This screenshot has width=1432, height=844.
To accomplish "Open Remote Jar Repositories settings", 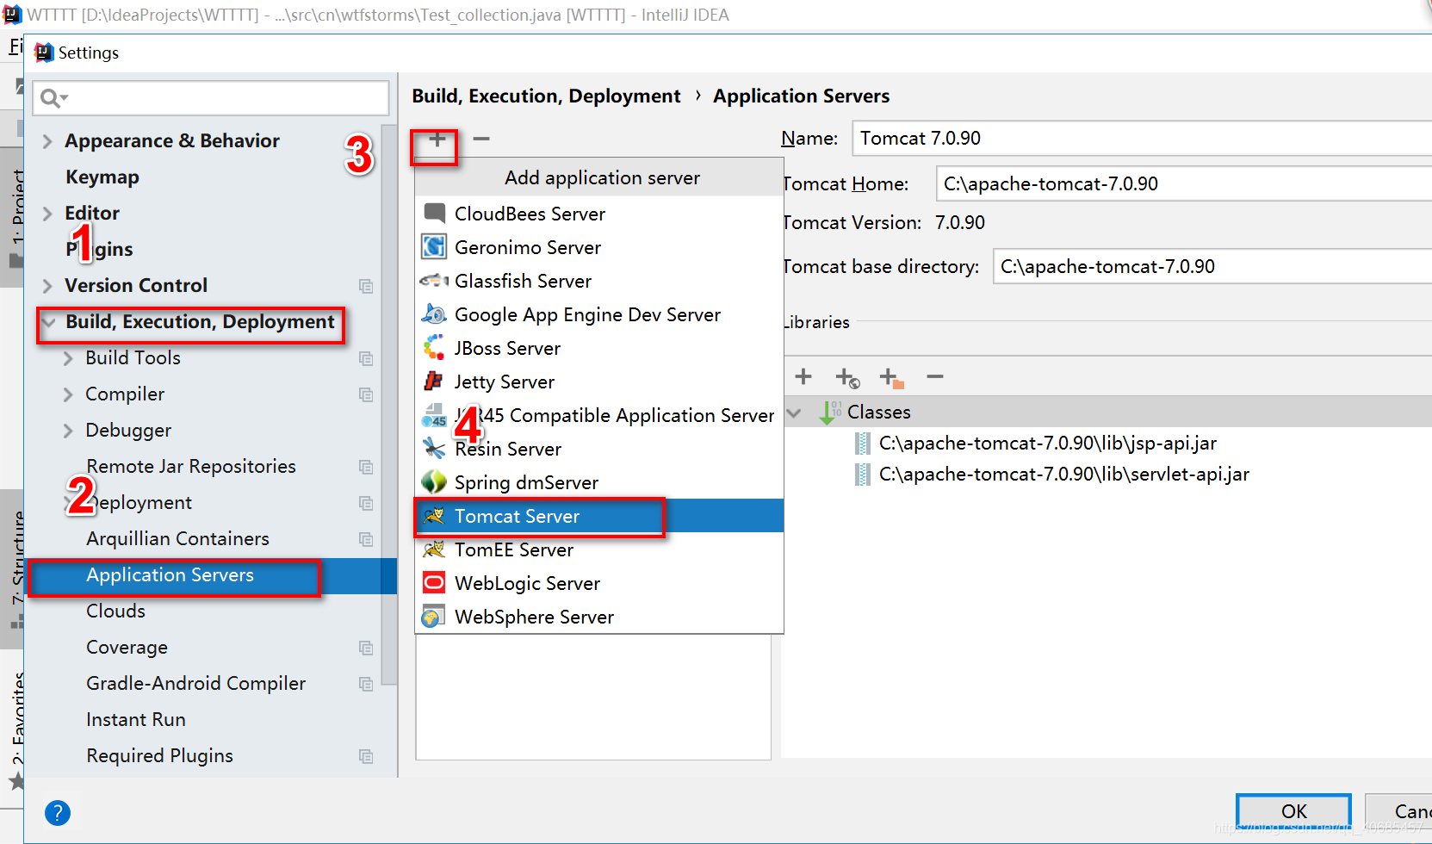I will 191,466.
